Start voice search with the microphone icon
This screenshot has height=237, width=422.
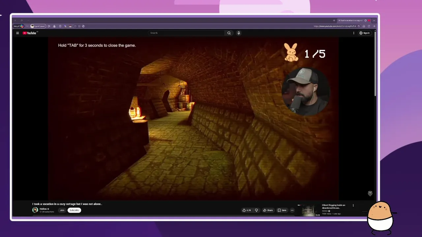(239, 33)
